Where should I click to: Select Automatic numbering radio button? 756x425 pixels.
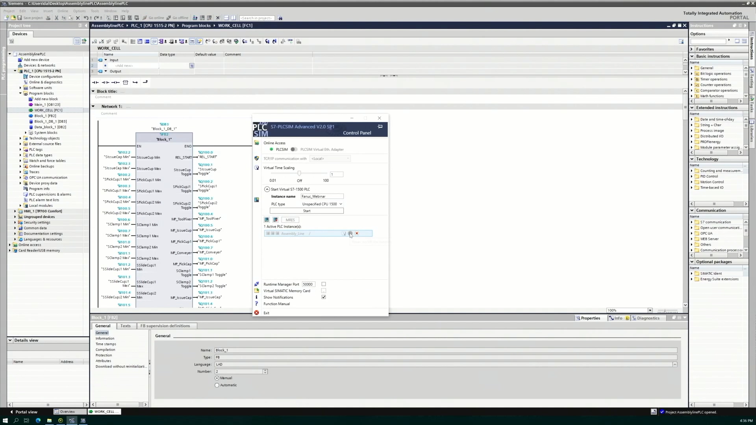pyautogui.click(x=217, y=385)
